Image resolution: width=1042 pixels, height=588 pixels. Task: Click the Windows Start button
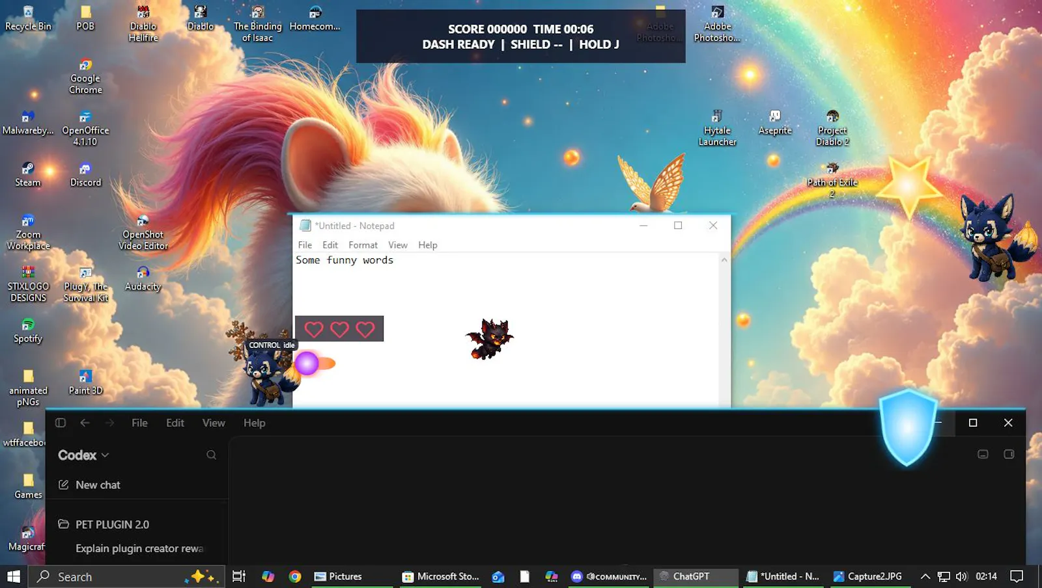point(14,576)
